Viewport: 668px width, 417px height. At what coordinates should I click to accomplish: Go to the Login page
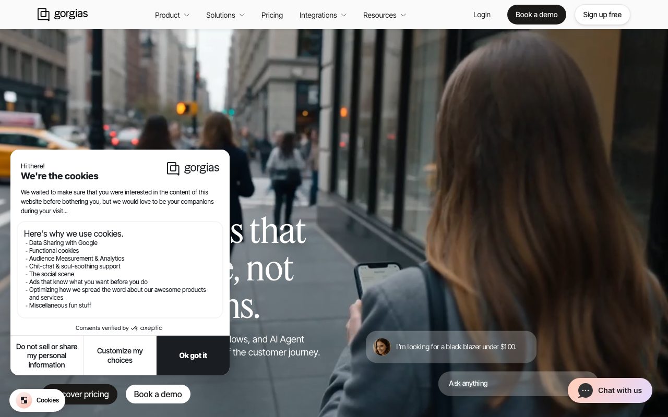tap(482, 15)
